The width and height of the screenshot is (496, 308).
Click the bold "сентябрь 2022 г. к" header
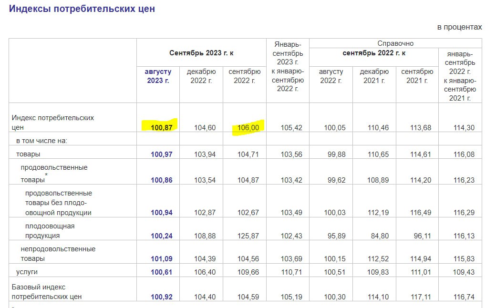click(x=374, y=53)
